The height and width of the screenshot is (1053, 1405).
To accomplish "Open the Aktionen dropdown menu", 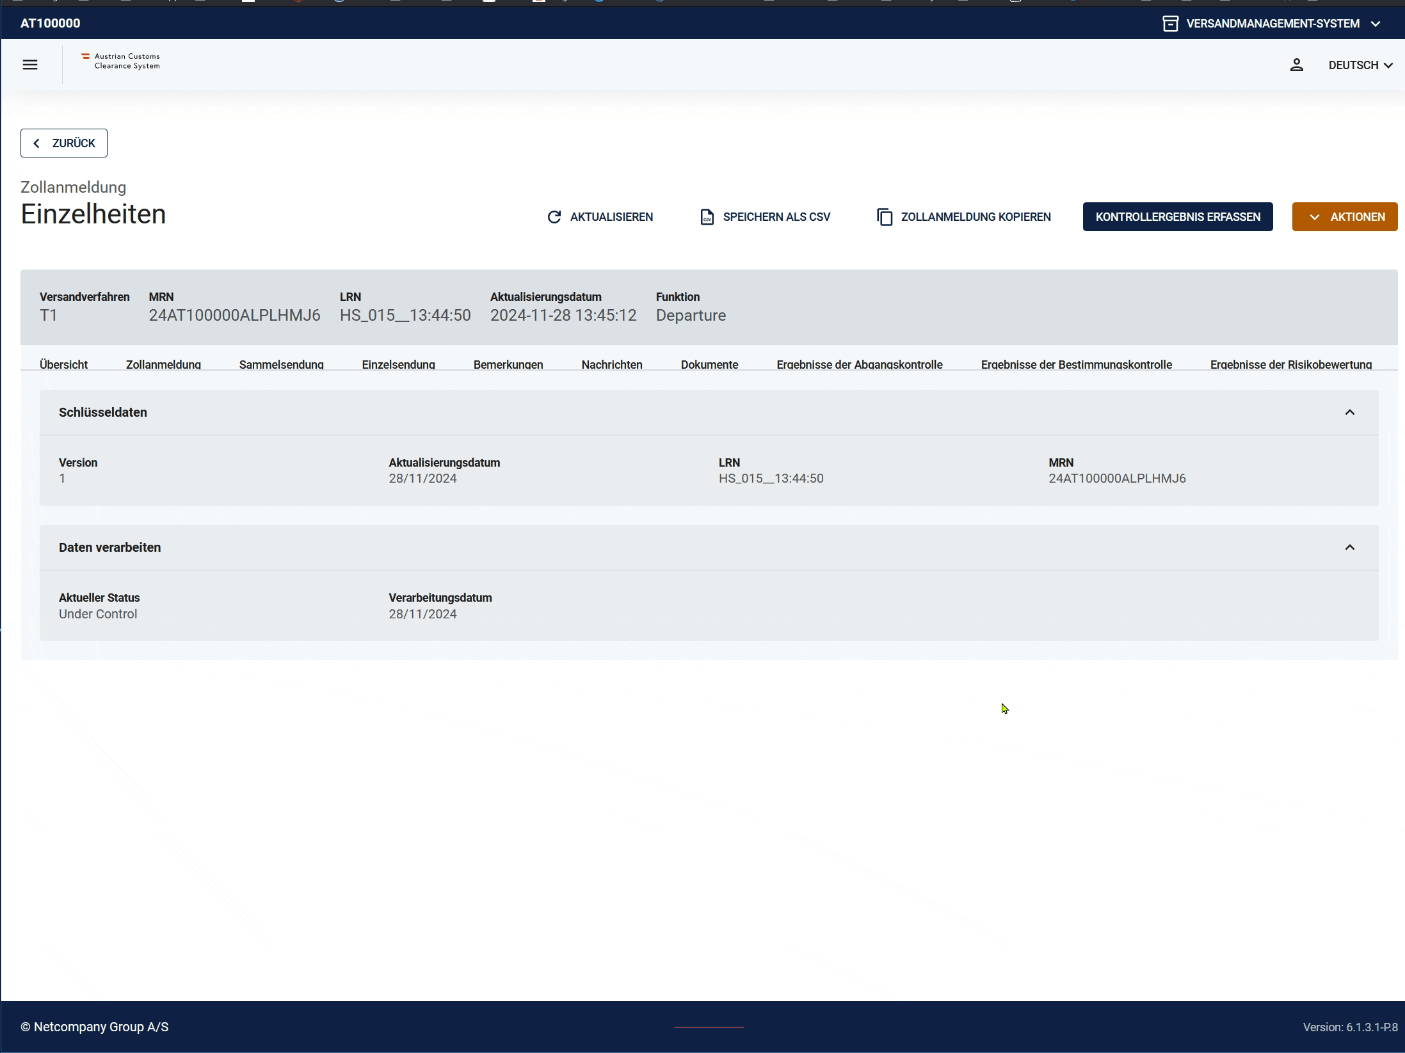I will pos(1344,217).
